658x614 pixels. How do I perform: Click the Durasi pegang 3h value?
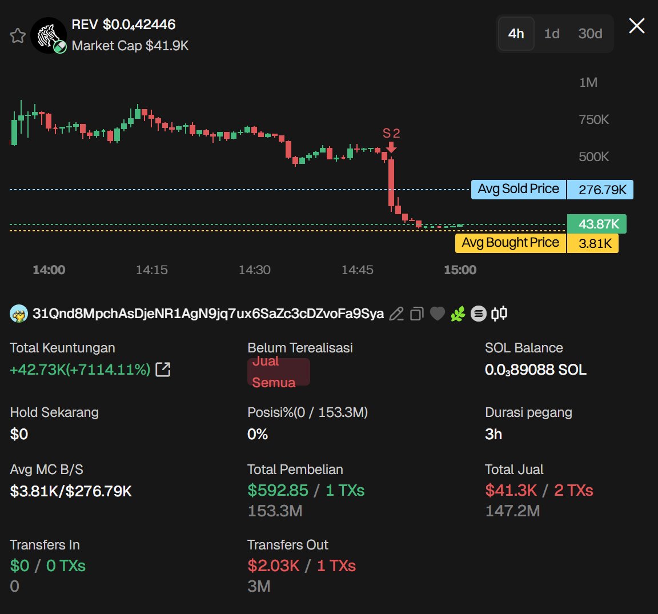(493, 434)
